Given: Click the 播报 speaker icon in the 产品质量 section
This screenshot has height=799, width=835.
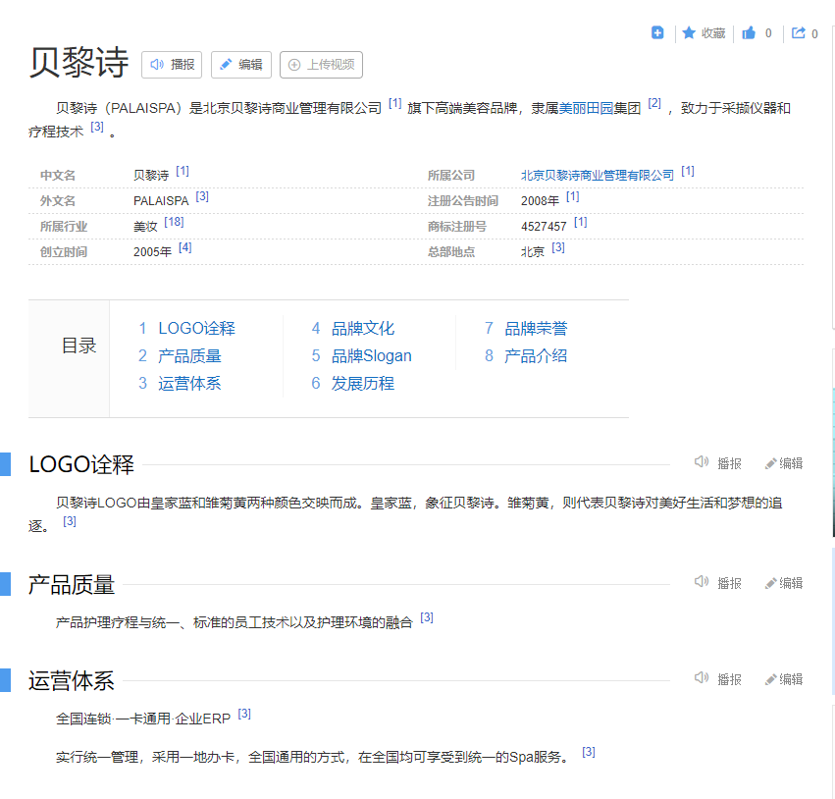Looking at the screenshot, I should (x=702, y=582).
